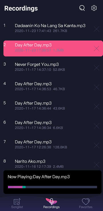Switch to the Songlist tab
Image resolution: width=103 pixels, height=211 pixels.
17,203
